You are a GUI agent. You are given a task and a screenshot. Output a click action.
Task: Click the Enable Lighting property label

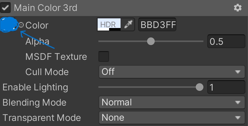click(35, 87)
